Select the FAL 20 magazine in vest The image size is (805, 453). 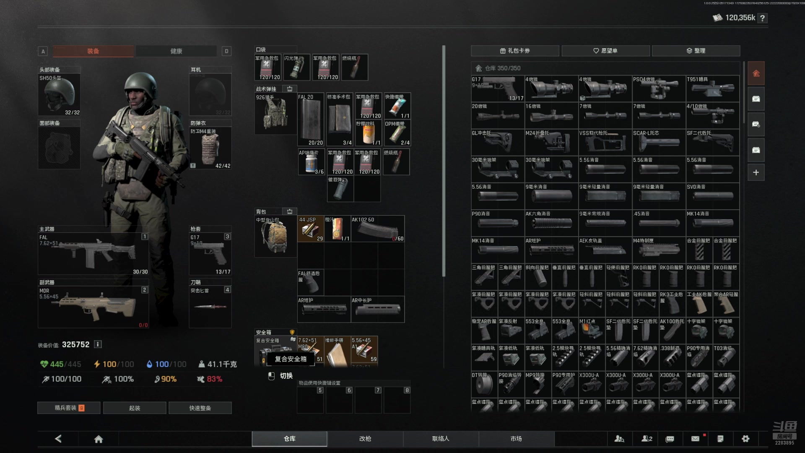click(x=311, y=120)
